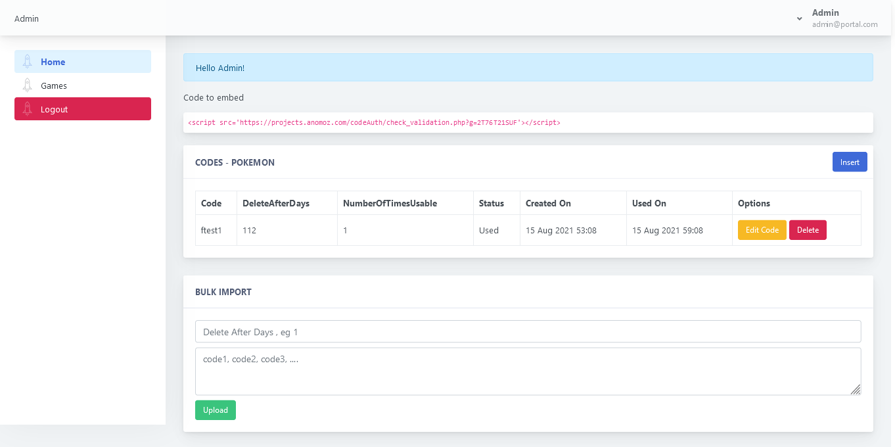Edit the ftest1 code entry
This screenshot has width=895, height=447.
(762, 230)
